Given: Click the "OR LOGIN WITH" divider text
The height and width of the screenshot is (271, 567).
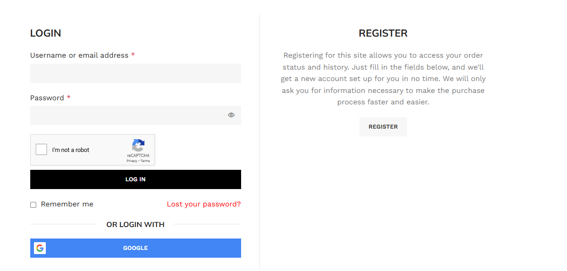Looking at the screenshot, I should [135, 224].
